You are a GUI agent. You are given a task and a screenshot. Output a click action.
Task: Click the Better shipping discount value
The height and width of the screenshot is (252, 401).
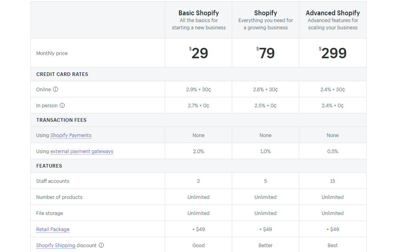click(x=265, y=246)
